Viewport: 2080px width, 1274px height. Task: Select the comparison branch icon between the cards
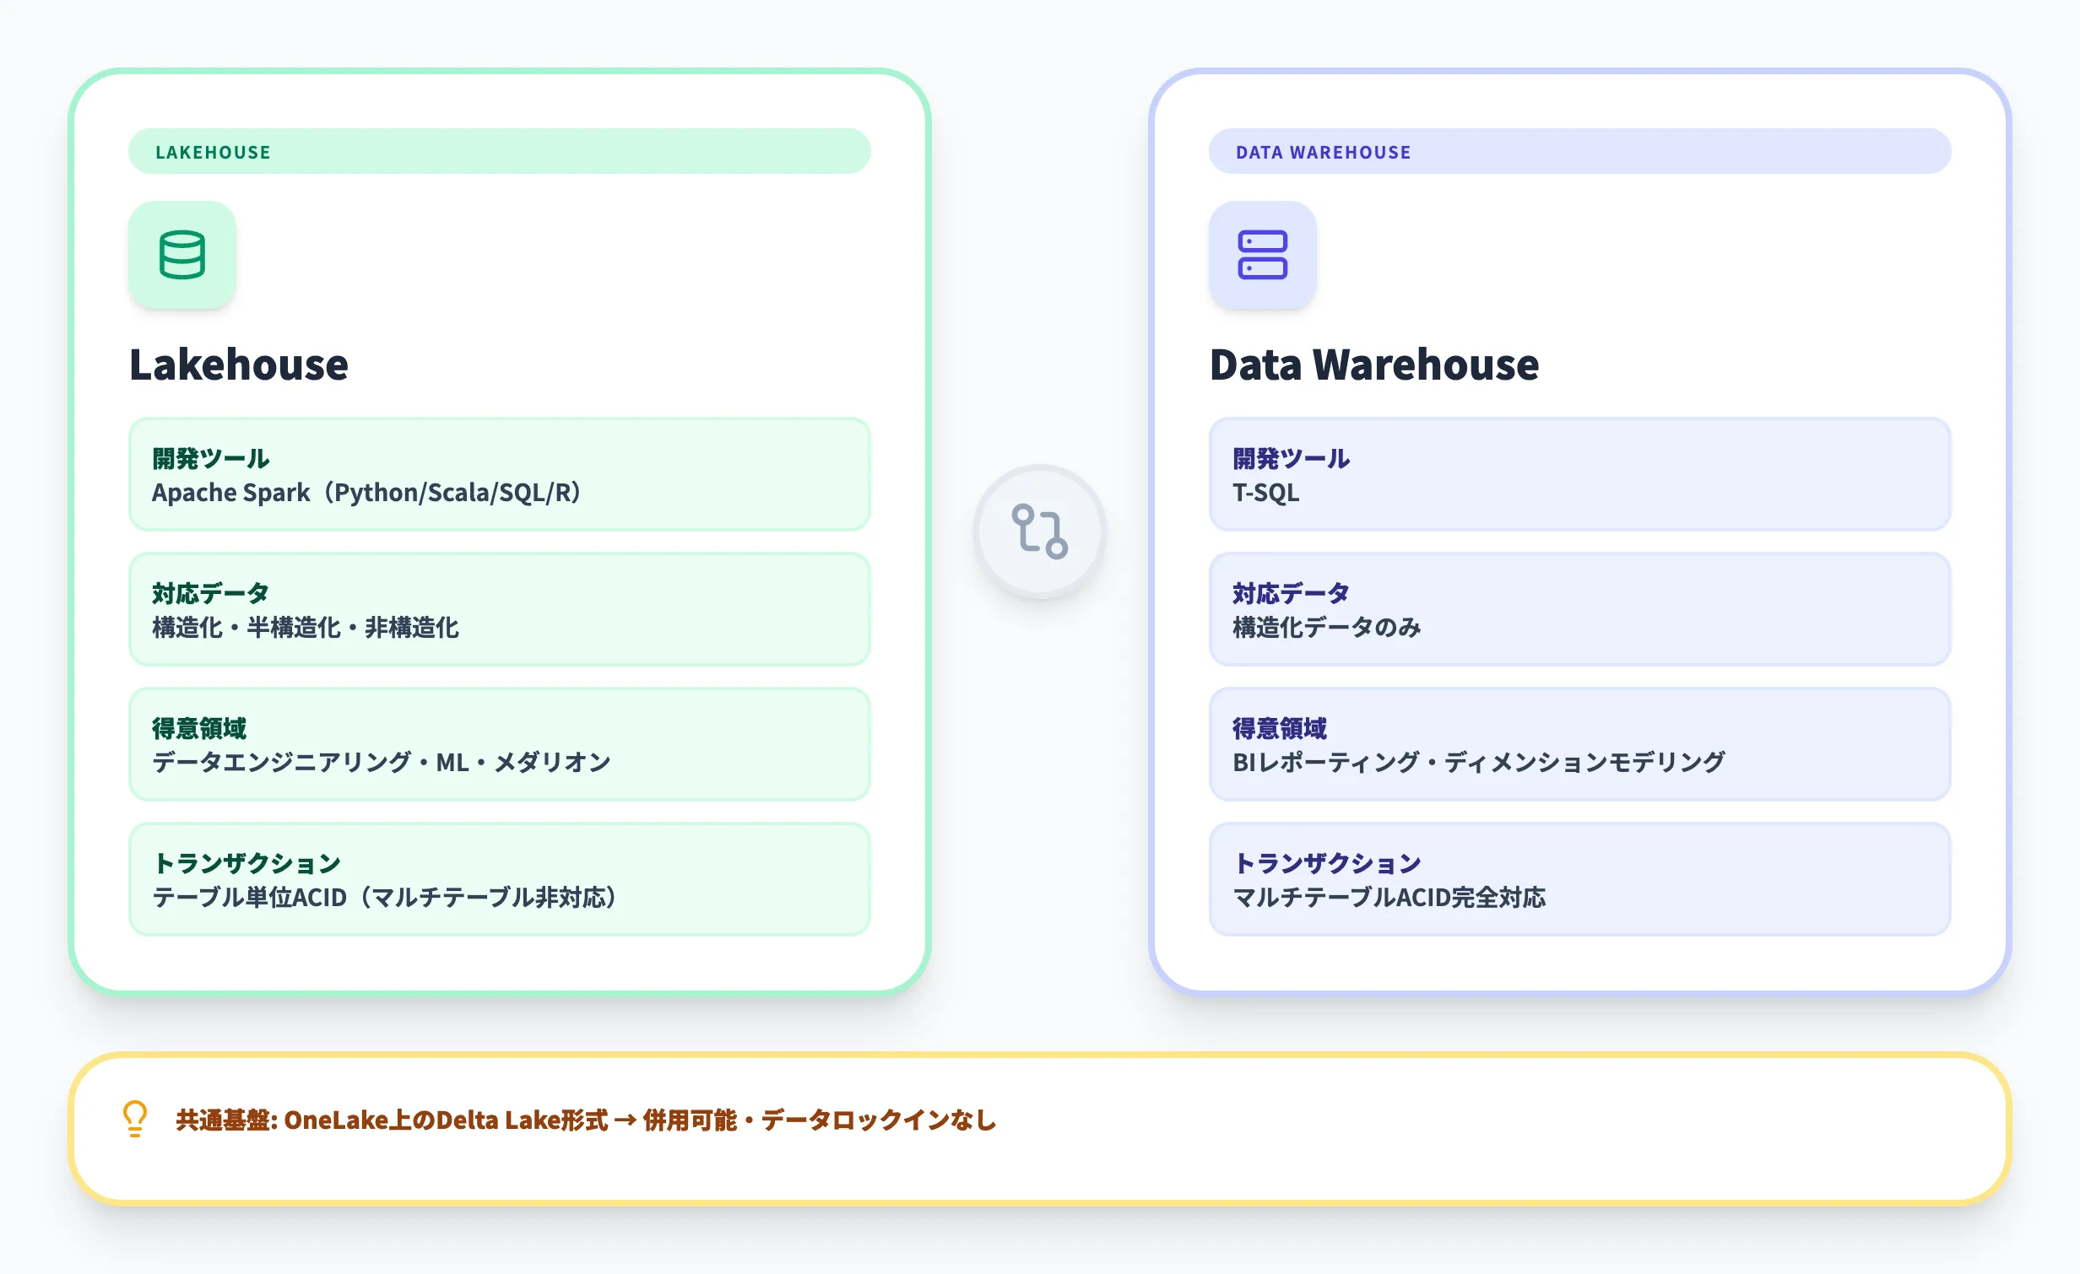[1040, 532]
